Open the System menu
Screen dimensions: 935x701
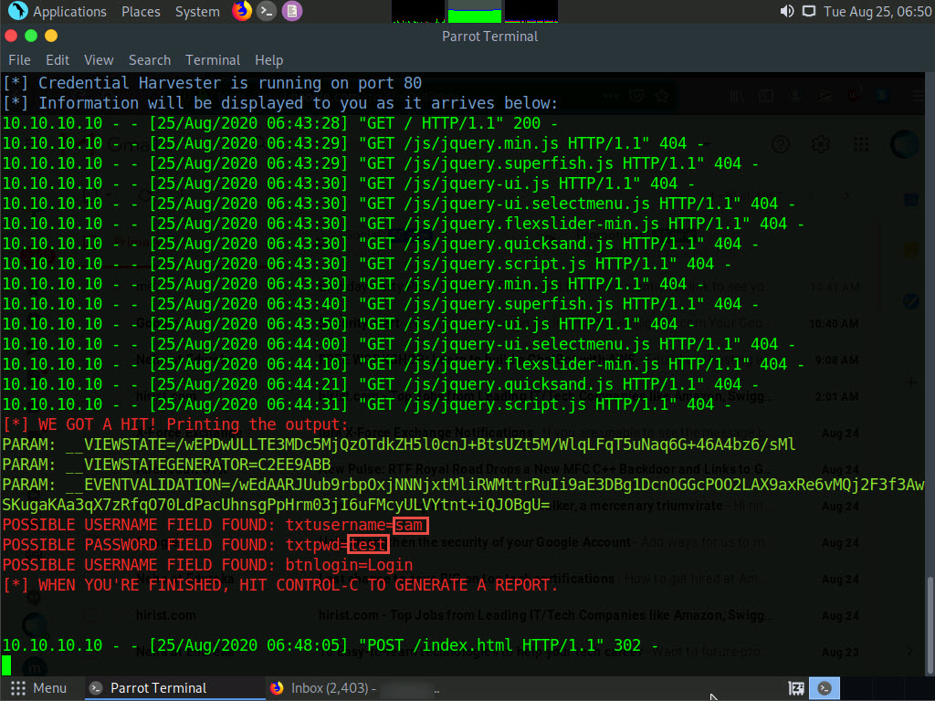click(x=197, y=11)
